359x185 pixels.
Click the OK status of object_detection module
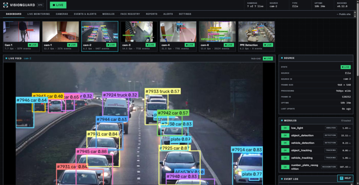point(285,135)
